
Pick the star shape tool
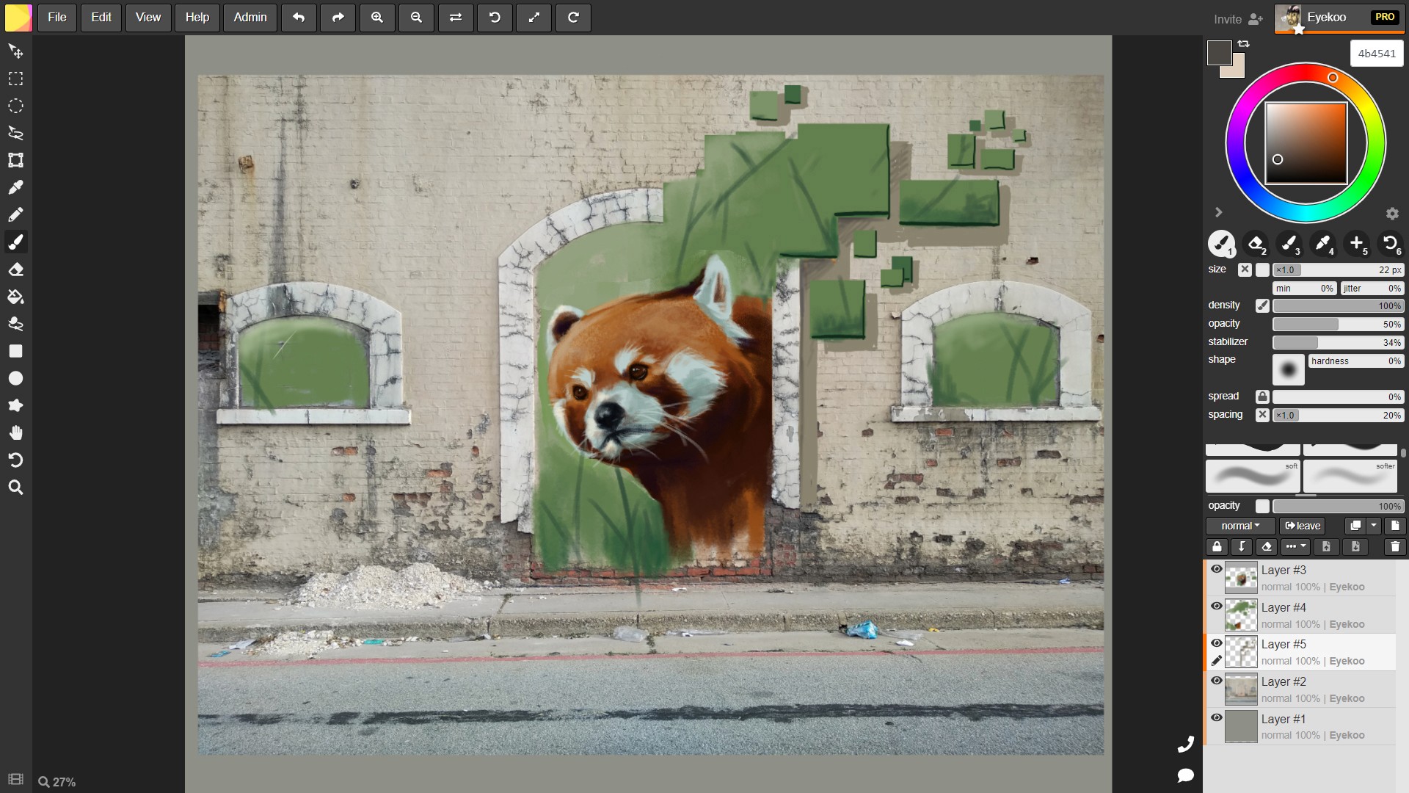point(15,405)
